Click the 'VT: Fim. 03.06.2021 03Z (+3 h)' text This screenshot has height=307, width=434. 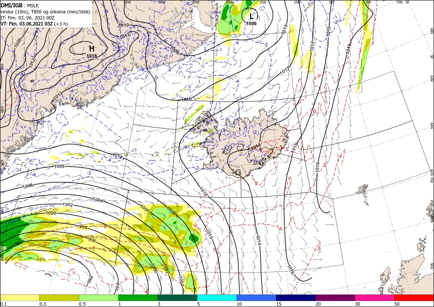point(34,24)
